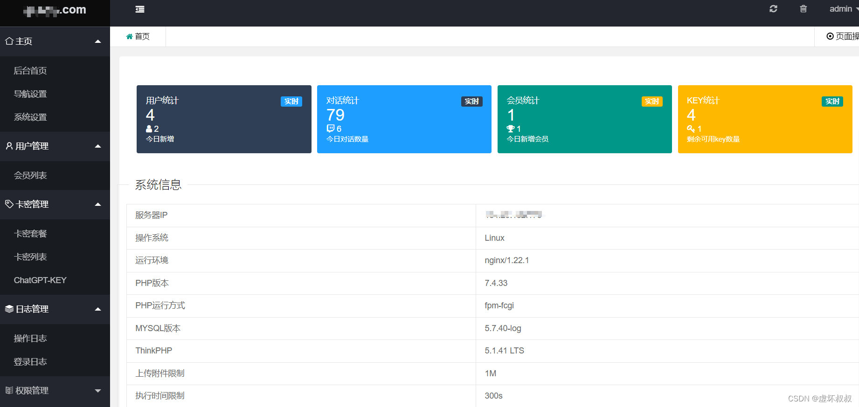Image resolution: width=859 pixels, height=407 pixels.
Task: Open 系统设置 in the sidebar
Action: (x=30, y=117)
